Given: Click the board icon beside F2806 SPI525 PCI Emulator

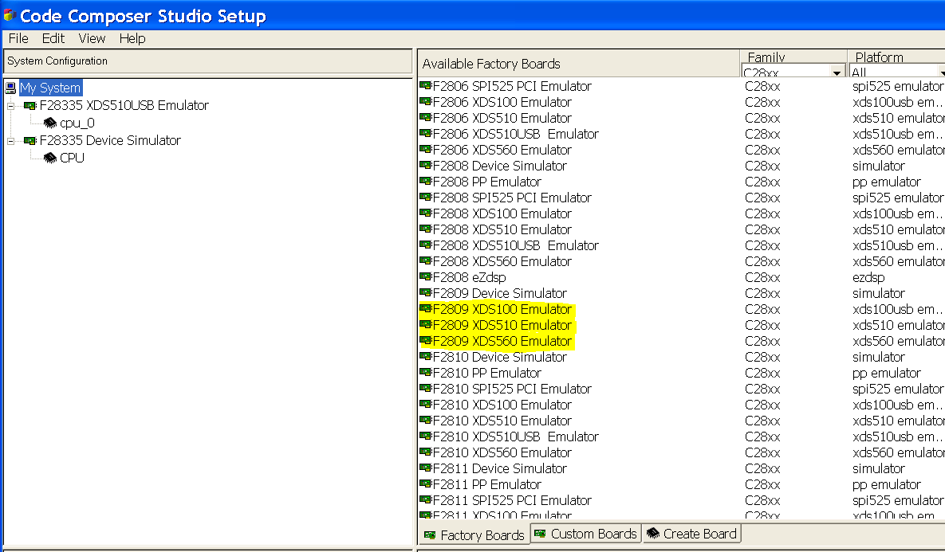Looking at the screenshot, I should pos(423,86).
